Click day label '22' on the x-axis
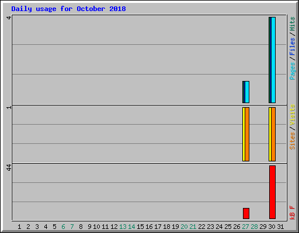 [201, 227]
